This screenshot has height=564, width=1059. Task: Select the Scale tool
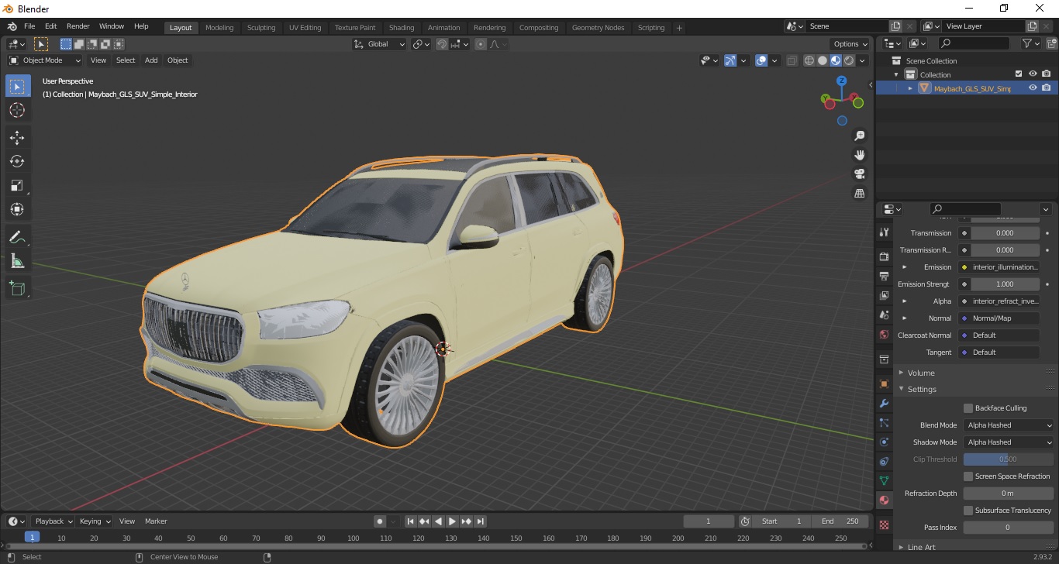coord(18,185)
